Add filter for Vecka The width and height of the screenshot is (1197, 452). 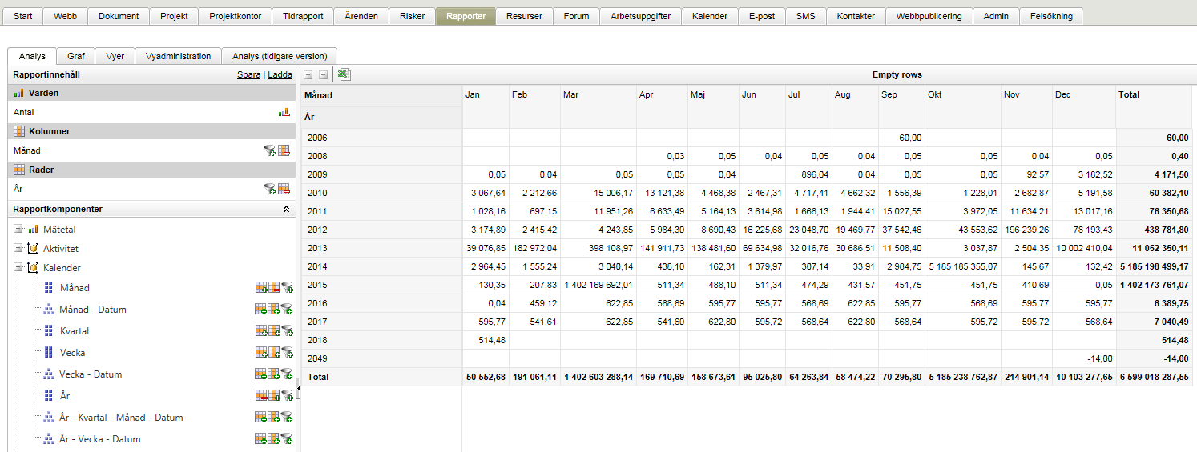coord(287,352)
